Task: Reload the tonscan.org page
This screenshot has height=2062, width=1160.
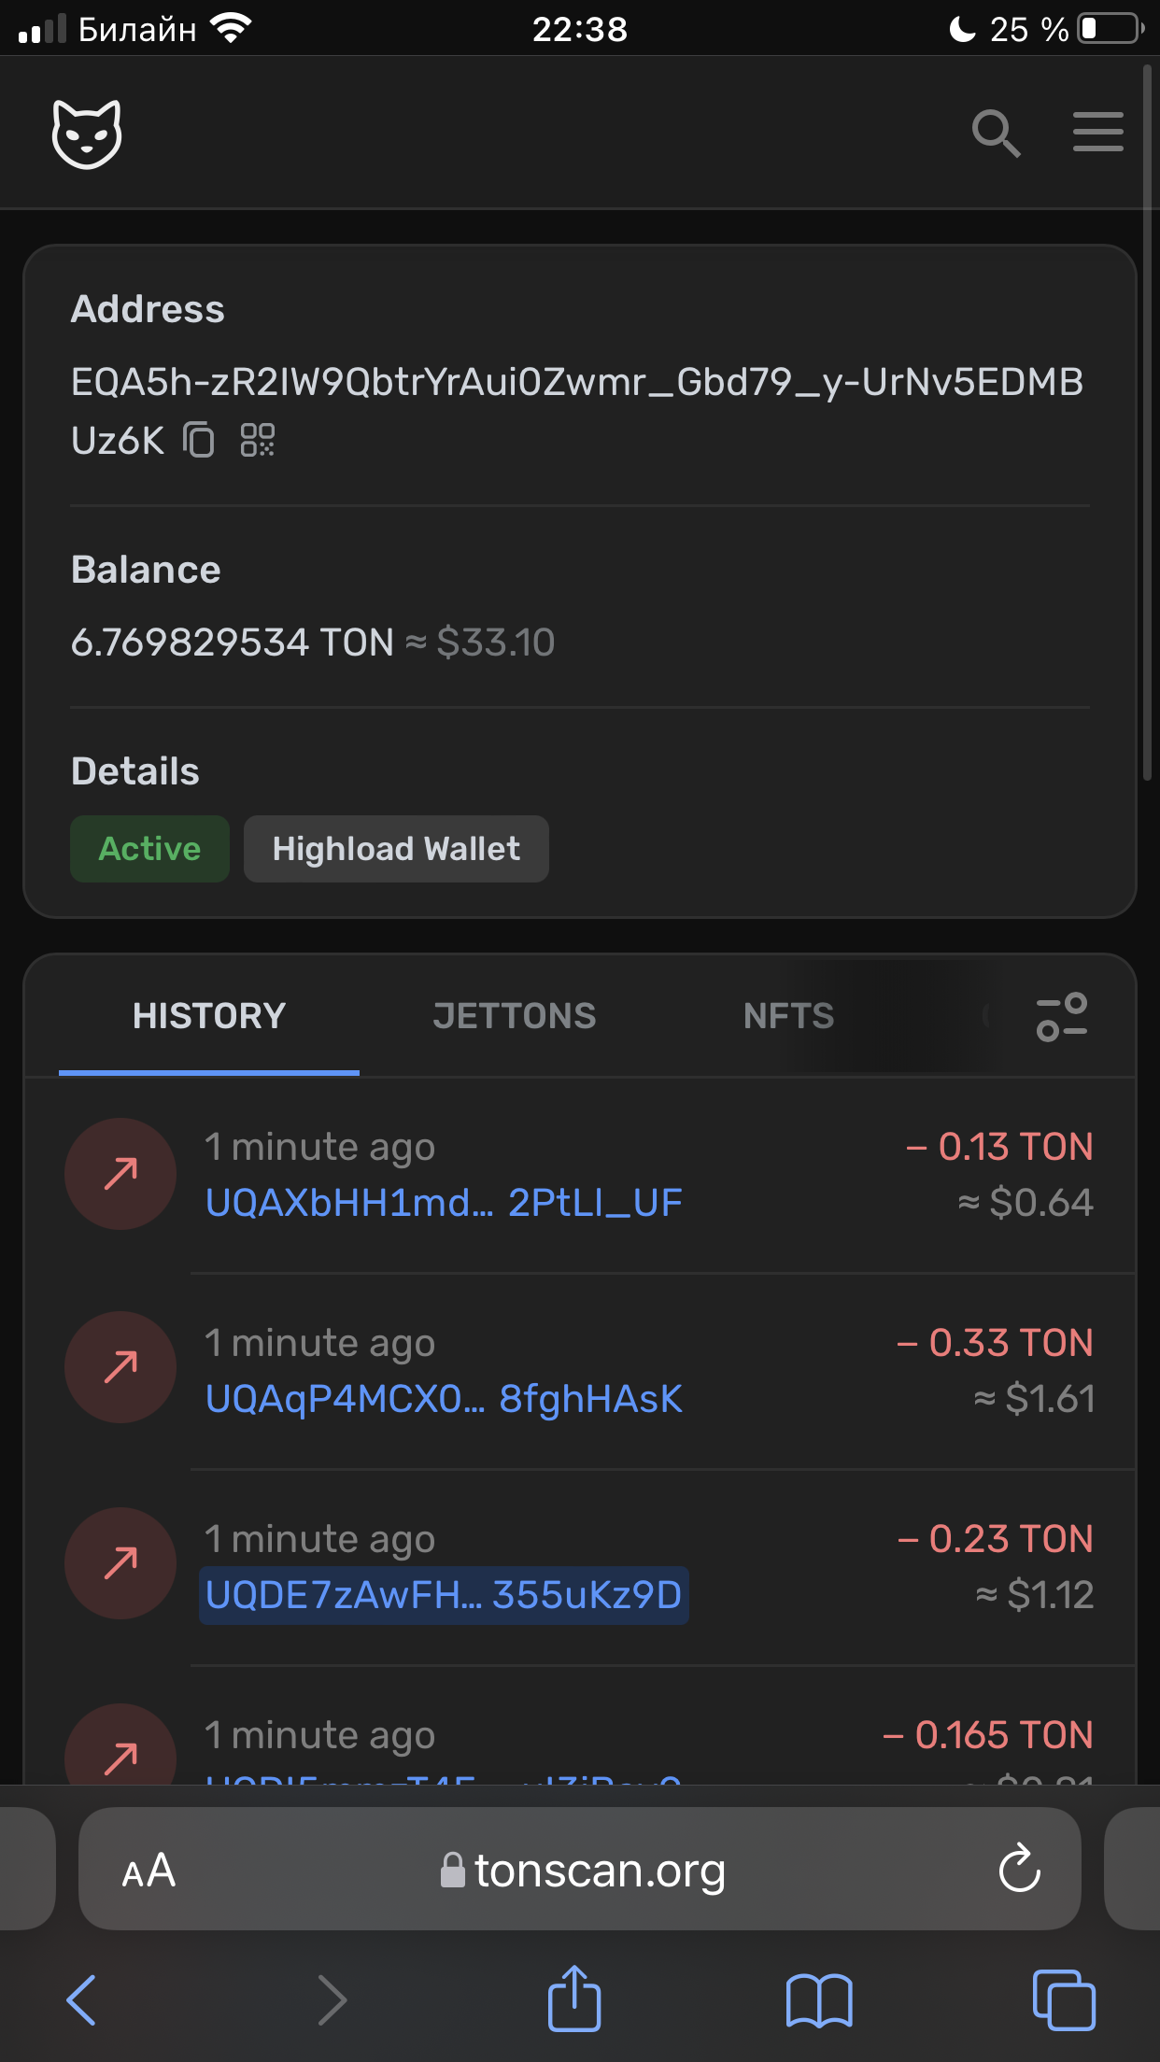Action: coord(1019,1868)
